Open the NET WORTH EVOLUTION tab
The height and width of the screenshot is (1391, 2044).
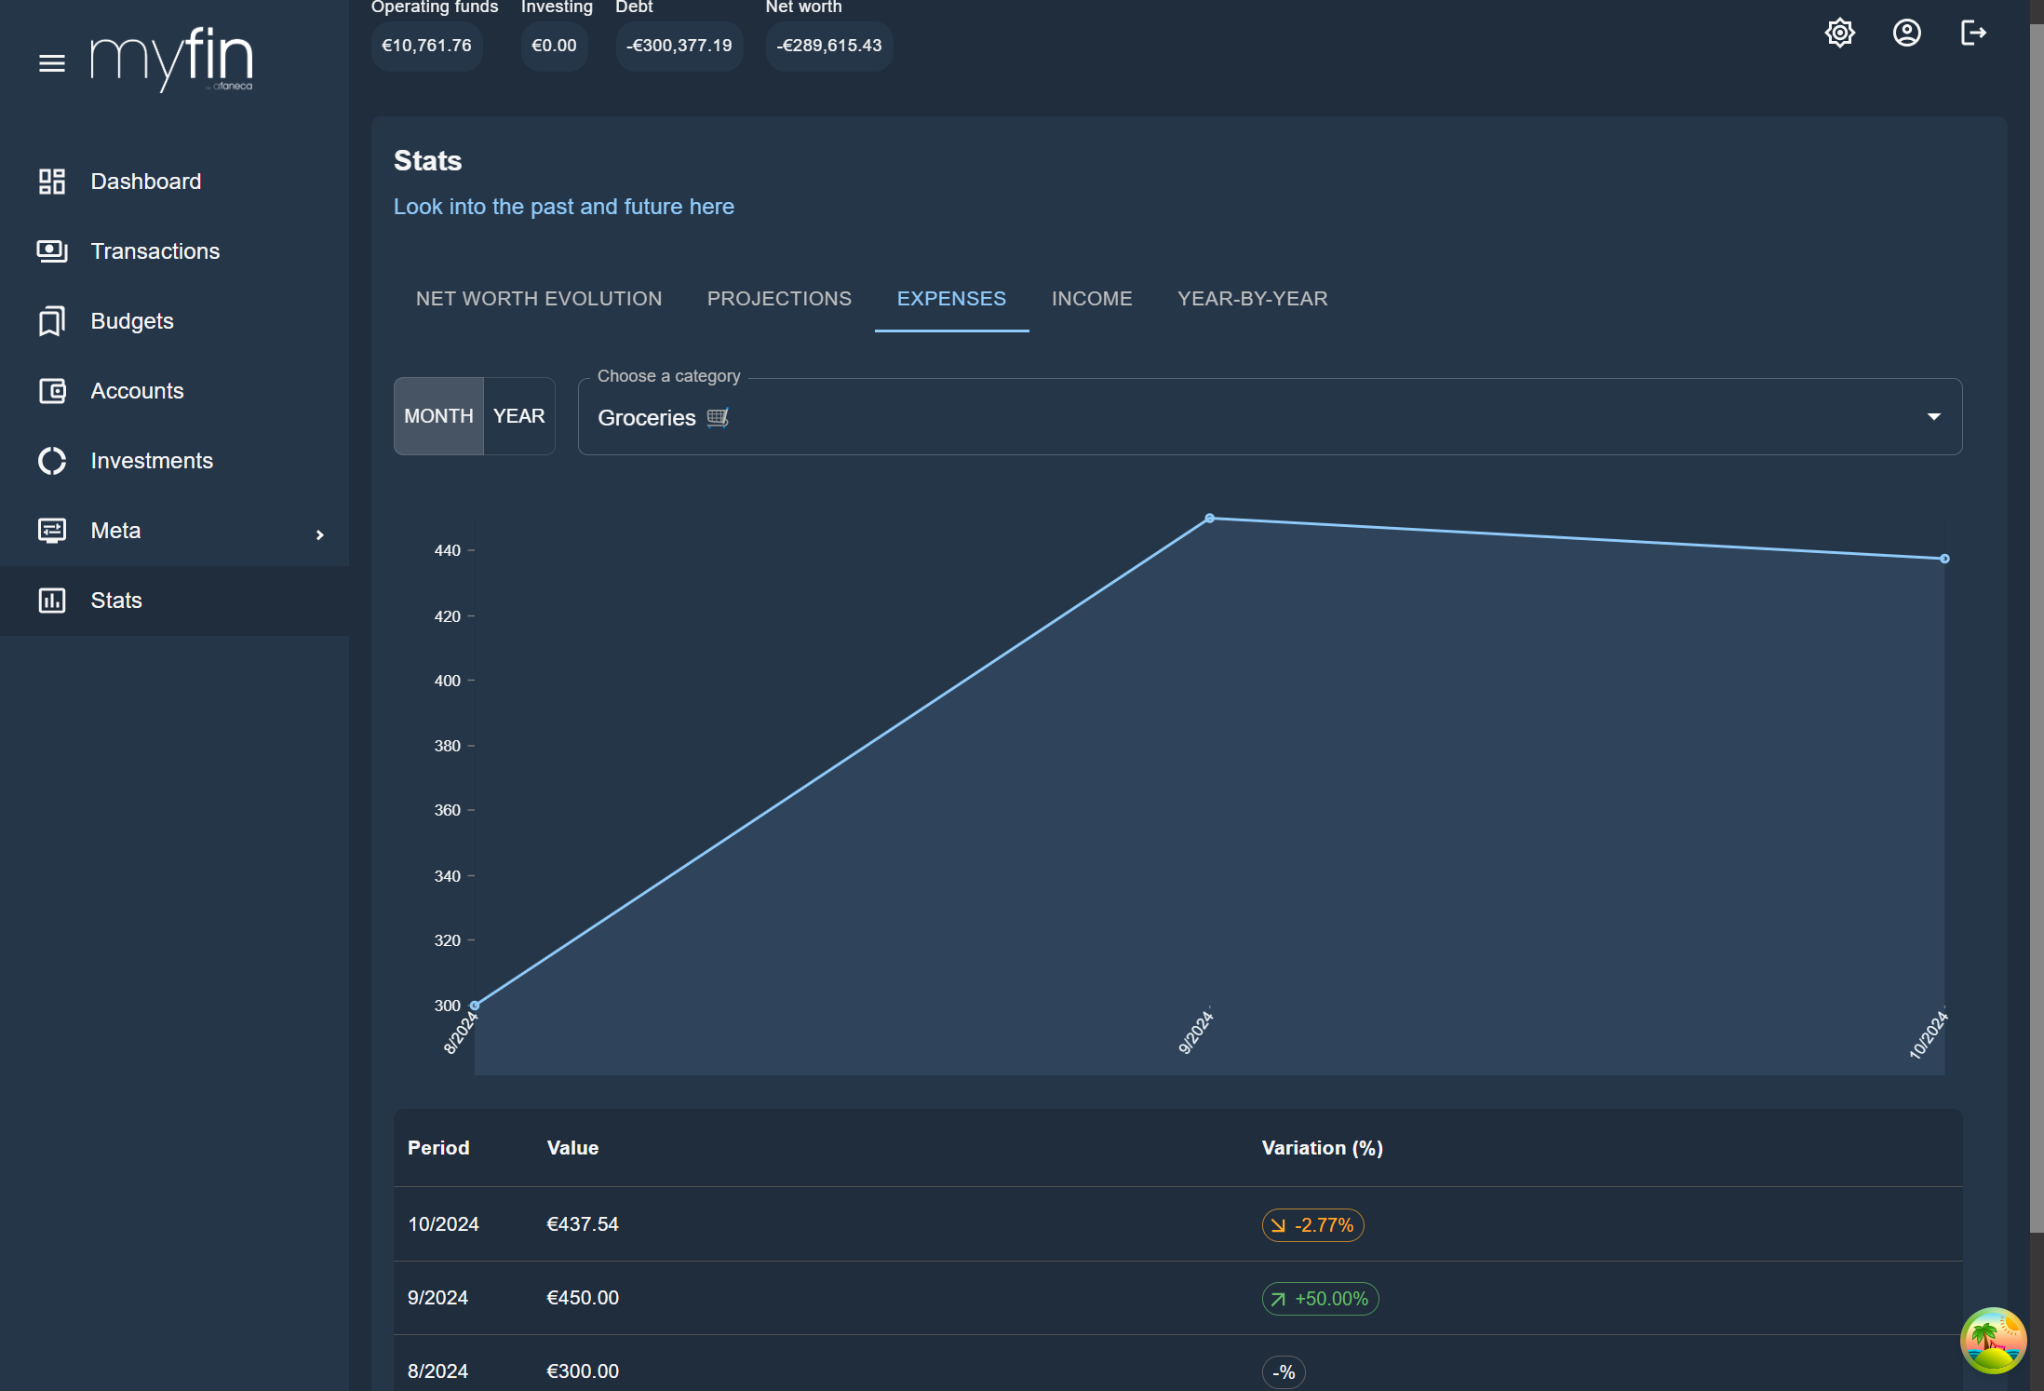click(538, 299)
